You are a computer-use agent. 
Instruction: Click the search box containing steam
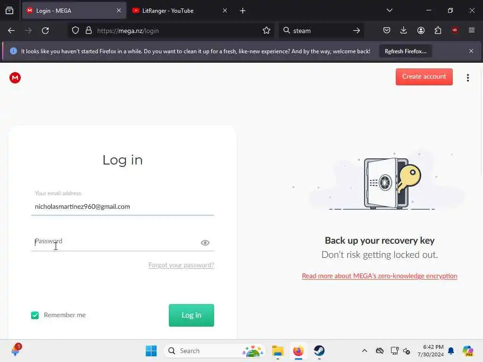click(320, 31)
